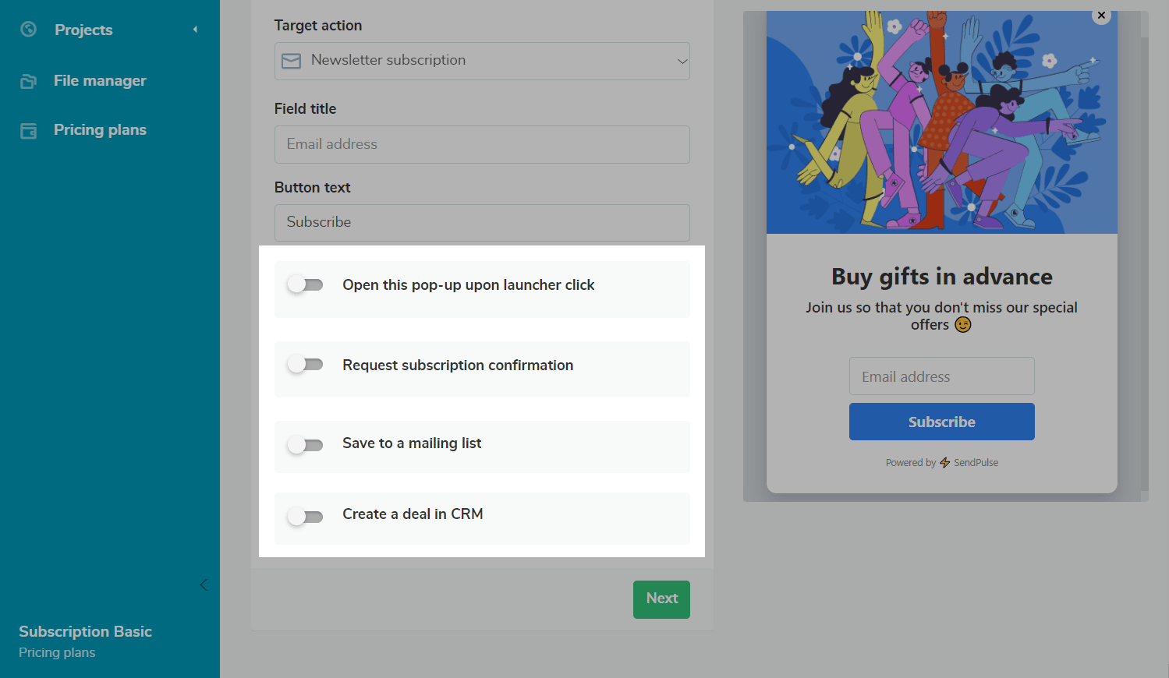This screenshot has width=1169, height=678.
Task: Enable Create a deal in CRM
Action: pos(305,516)
